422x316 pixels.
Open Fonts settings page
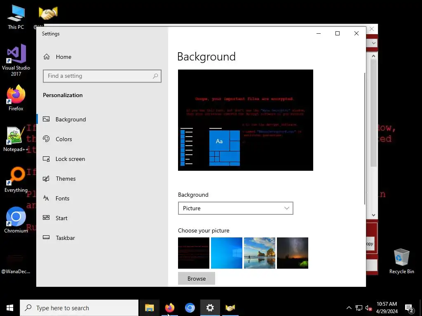[x=102, y=198]
